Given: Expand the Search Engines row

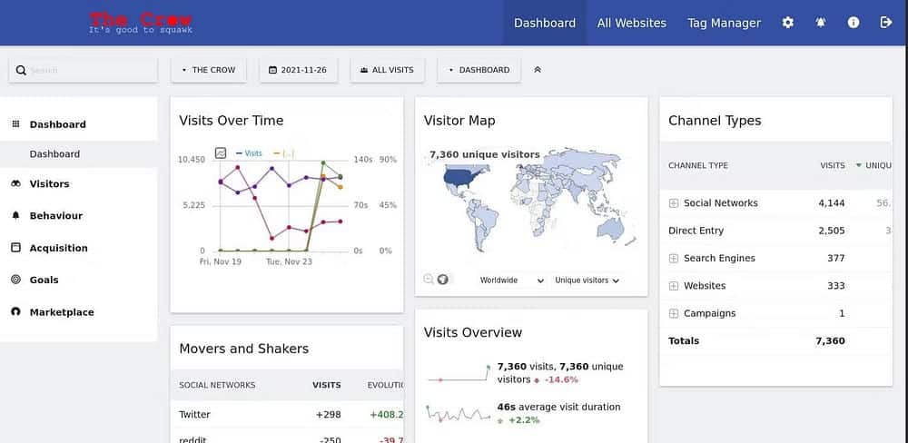Looking at the screenshot, I should 674,259.
